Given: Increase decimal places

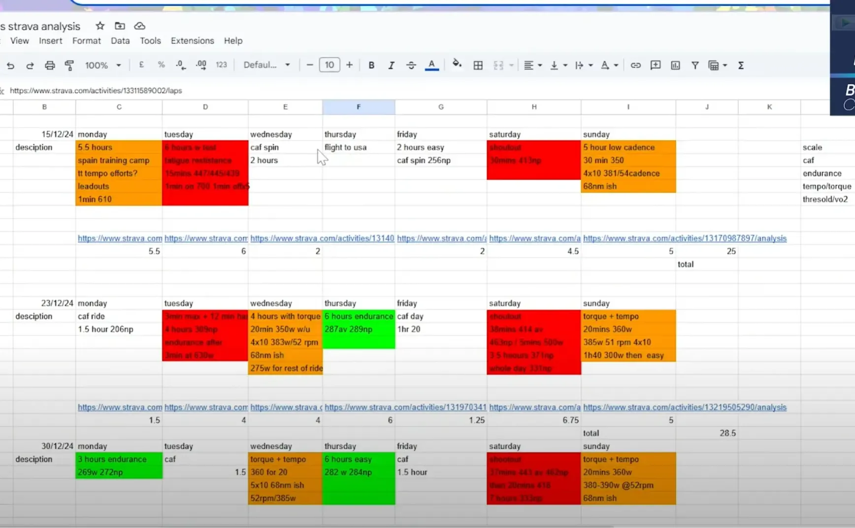Looking at the screenshot, I should pyautogui.click(x=201, y=65).
